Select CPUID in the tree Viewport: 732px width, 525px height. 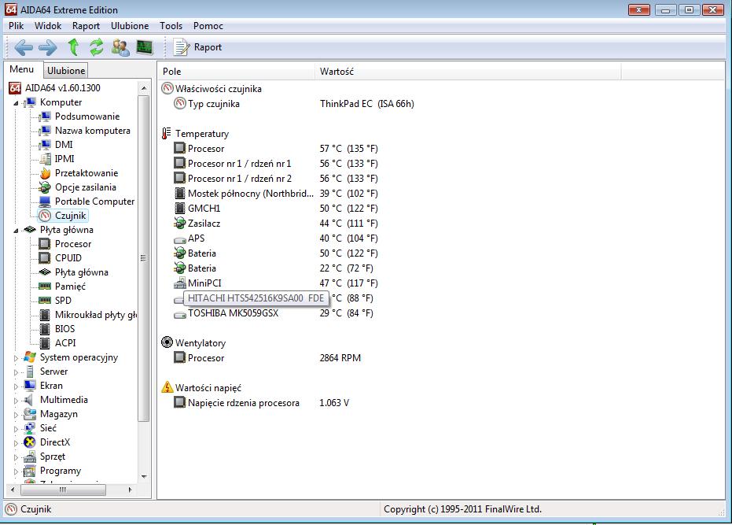click(x=68, y=258)
